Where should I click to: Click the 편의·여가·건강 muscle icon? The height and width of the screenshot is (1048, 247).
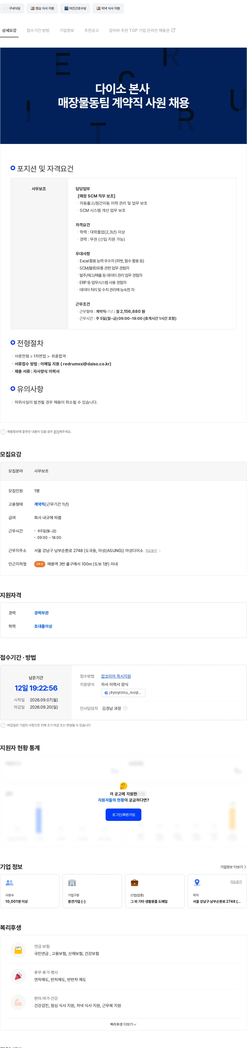18,1002
